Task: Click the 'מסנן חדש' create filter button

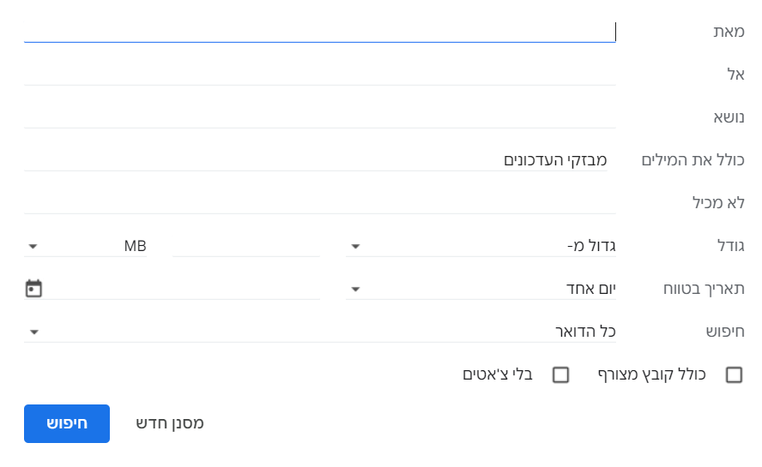Action: click(170, 423)
